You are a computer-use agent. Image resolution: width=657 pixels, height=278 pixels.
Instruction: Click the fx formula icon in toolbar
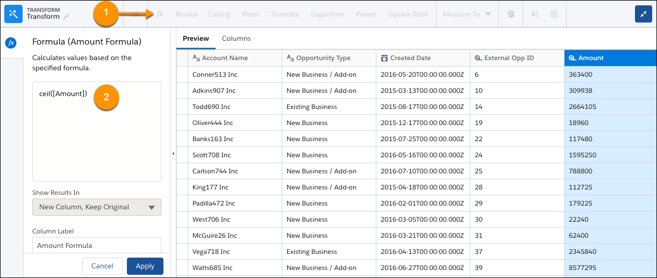pos(160,14)
